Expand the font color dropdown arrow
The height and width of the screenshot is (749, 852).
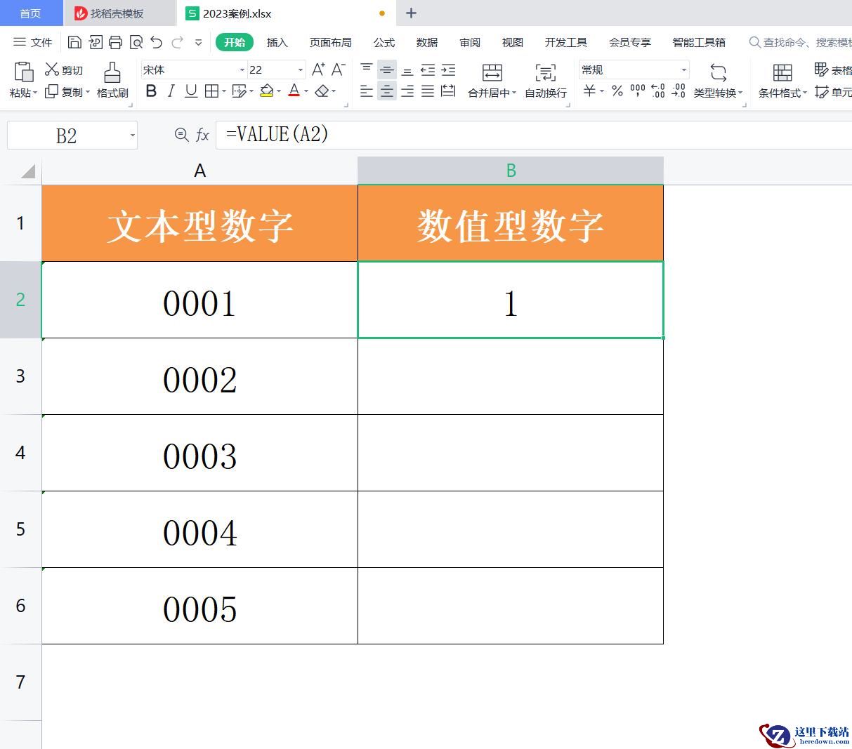tap(306, 91)
